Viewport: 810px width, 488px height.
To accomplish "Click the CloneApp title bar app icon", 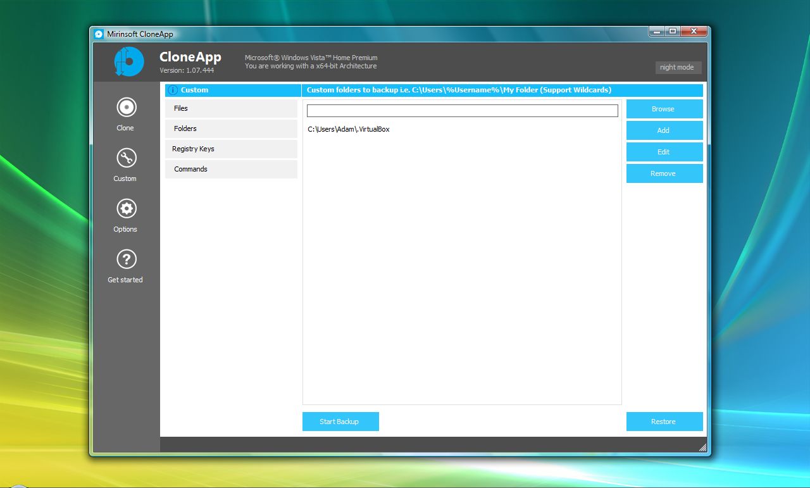I will (x=99, y=34).
